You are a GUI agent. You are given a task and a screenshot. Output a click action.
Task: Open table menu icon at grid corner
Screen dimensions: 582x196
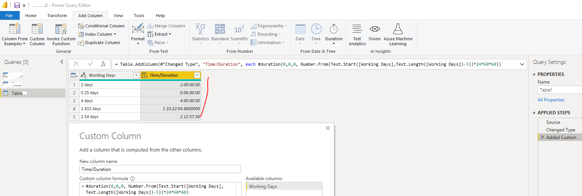(x=74, y=75)
